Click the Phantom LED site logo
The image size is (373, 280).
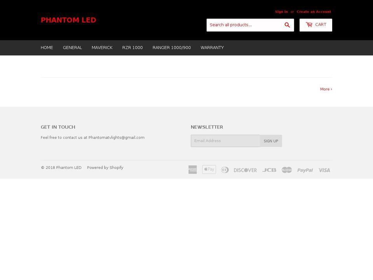tap(68, 20)
